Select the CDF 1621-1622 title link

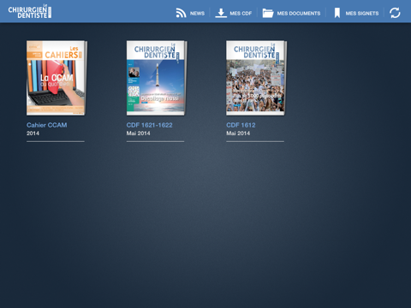(x=149, y=125)
